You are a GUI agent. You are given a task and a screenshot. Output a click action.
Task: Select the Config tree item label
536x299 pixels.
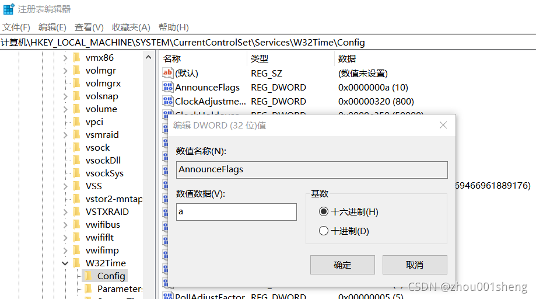111,276
